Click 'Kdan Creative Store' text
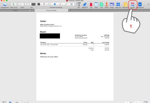Screen dimensions: 150x103 [x=47, y=25]
